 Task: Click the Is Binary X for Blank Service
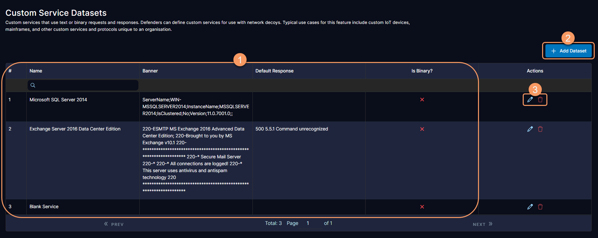[x=422, y=207]
